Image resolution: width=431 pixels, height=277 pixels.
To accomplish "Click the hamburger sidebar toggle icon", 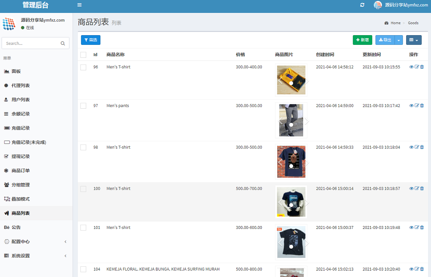I will pos(79,5).
